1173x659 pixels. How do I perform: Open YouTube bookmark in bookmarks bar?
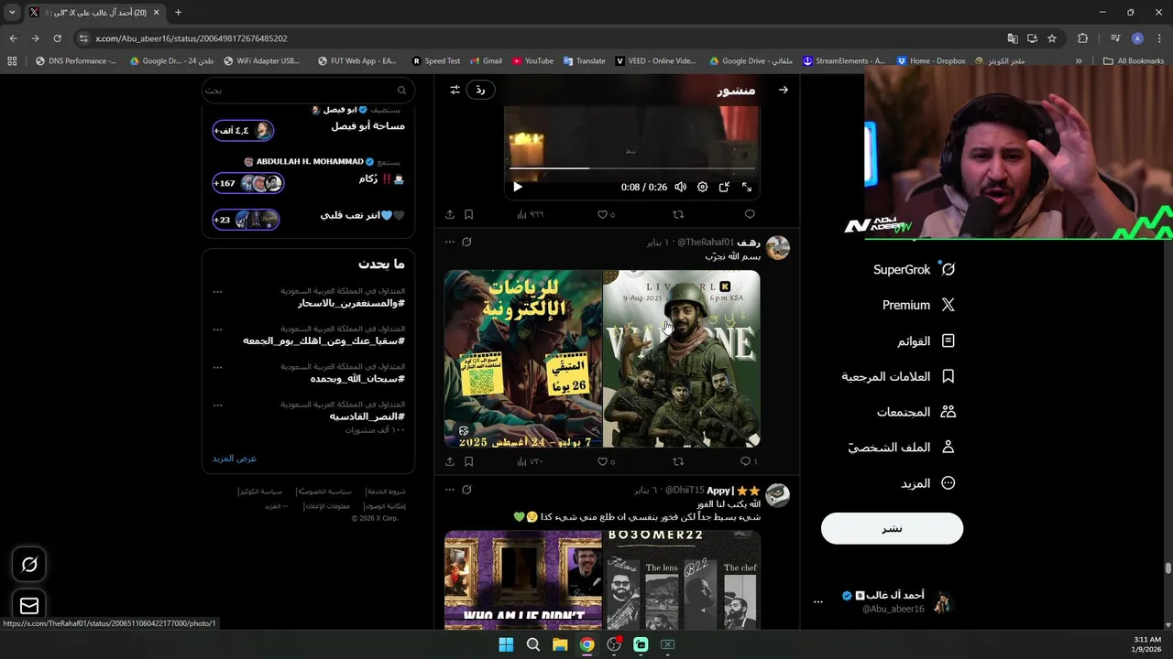pyautogui.click(x=532, y=60)
